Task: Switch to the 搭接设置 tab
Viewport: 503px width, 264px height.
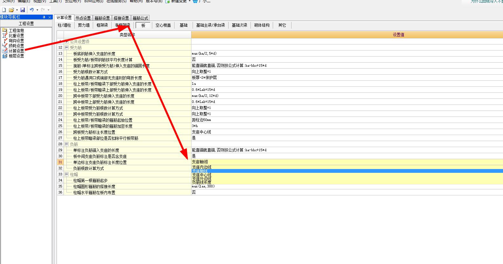Action: coord(121,18)
